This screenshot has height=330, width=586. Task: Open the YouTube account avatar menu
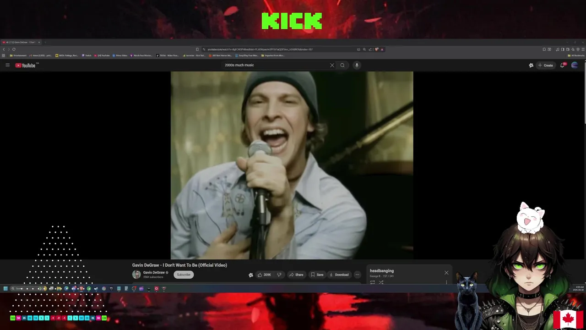click(x=575, y=65)
